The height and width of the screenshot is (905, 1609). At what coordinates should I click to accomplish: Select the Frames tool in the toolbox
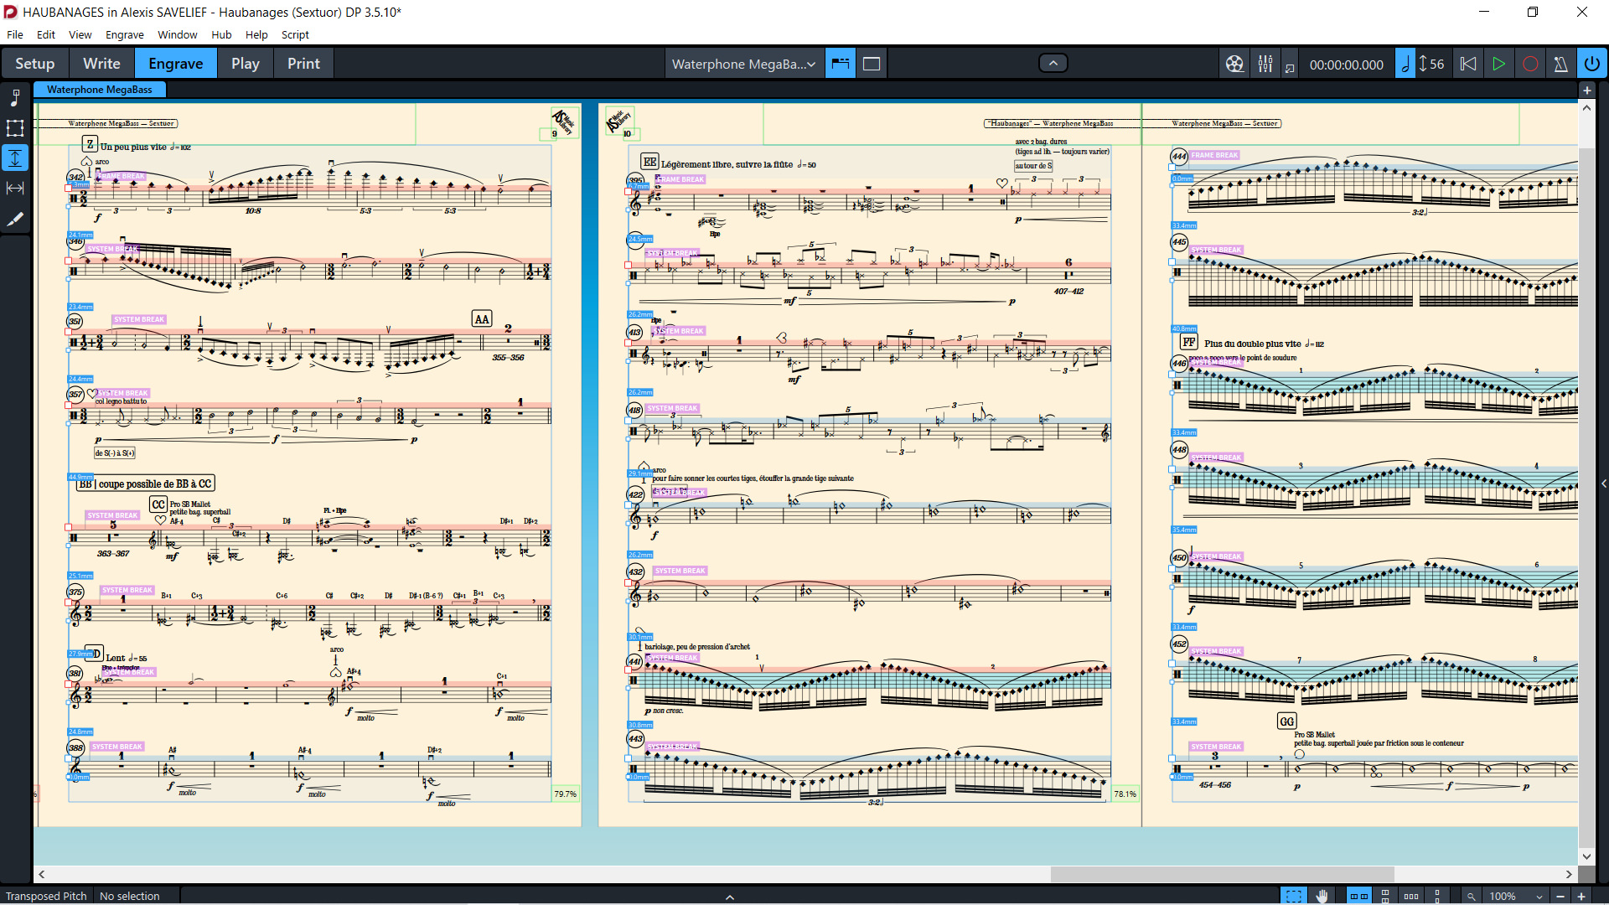tap(15, 128)
